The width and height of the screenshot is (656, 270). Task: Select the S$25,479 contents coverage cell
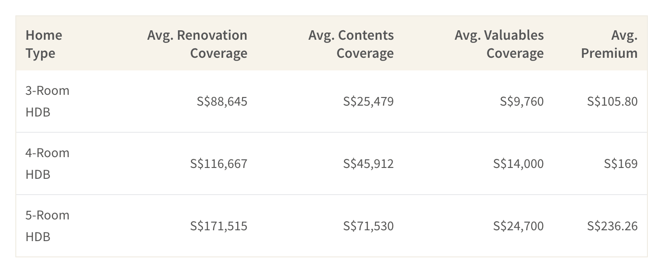(x=368, y=101)
